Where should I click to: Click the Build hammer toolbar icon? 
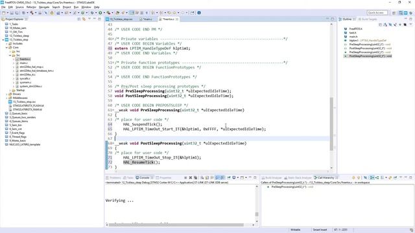[32, 13]
